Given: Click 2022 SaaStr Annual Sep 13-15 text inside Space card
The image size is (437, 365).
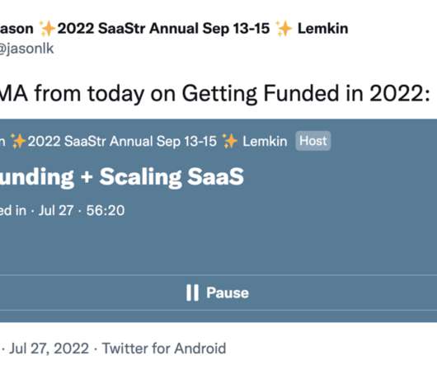Looking at the screenshot, I should coord(122,141).
